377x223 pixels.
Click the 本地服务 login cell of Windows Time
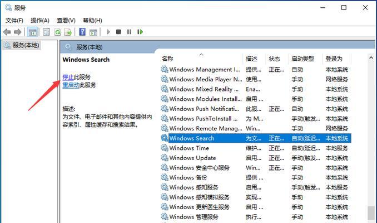click(x=336, y=148)
